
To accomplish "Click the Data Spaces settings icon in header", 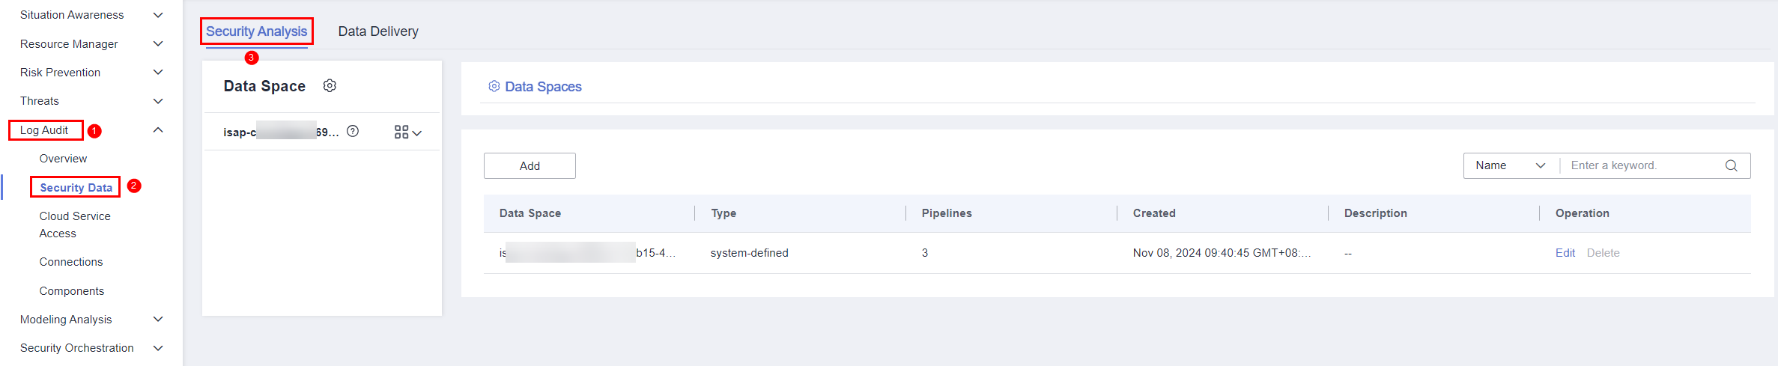I will point(494,87).
